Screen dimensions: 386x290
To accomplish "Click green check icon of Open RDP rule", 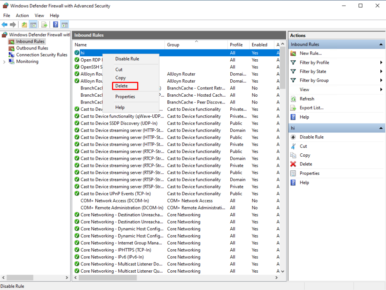I will [x=77, y=60].
